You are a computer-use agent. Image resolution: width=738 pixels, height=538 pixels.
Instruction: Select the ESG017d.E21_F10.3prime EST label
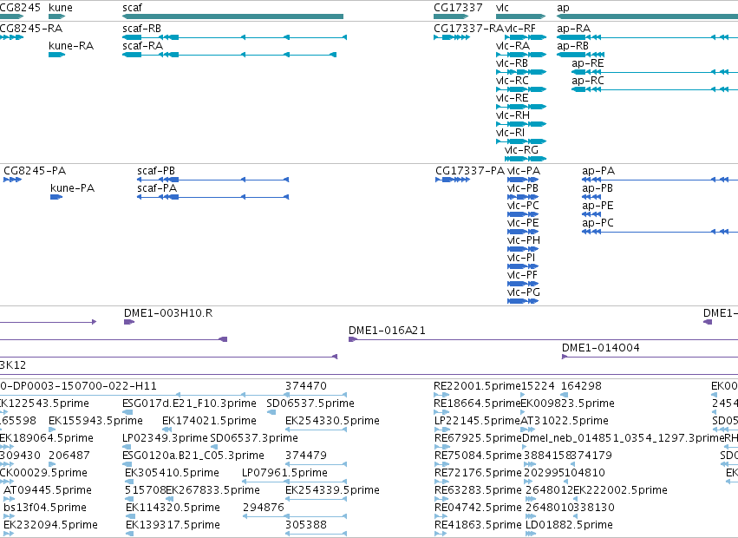(189, 403)
